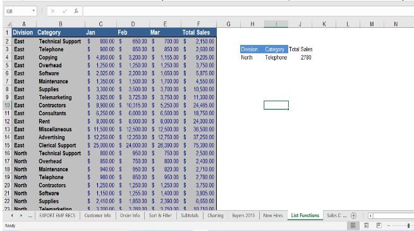Click the Cancel entry X icon
The width and height of the screenshot is (414, 231).
(x=53, y=11)
